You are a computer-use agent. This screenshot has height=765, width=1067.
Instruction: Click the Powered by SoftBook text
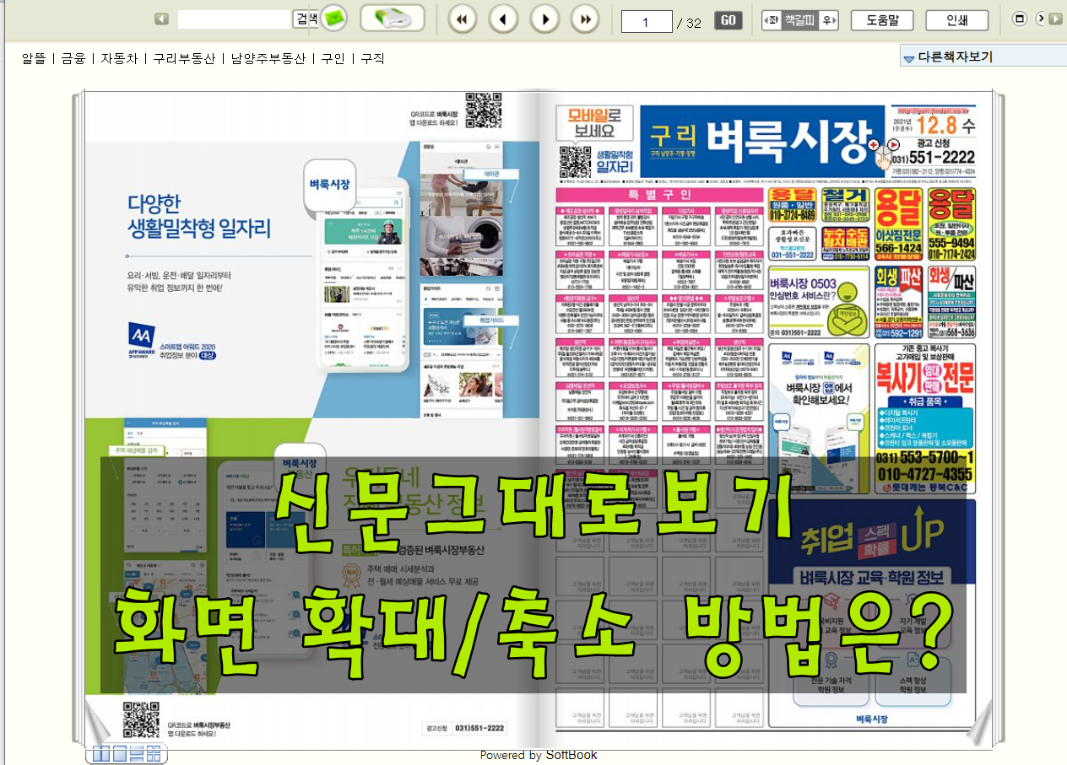(539, 755)
